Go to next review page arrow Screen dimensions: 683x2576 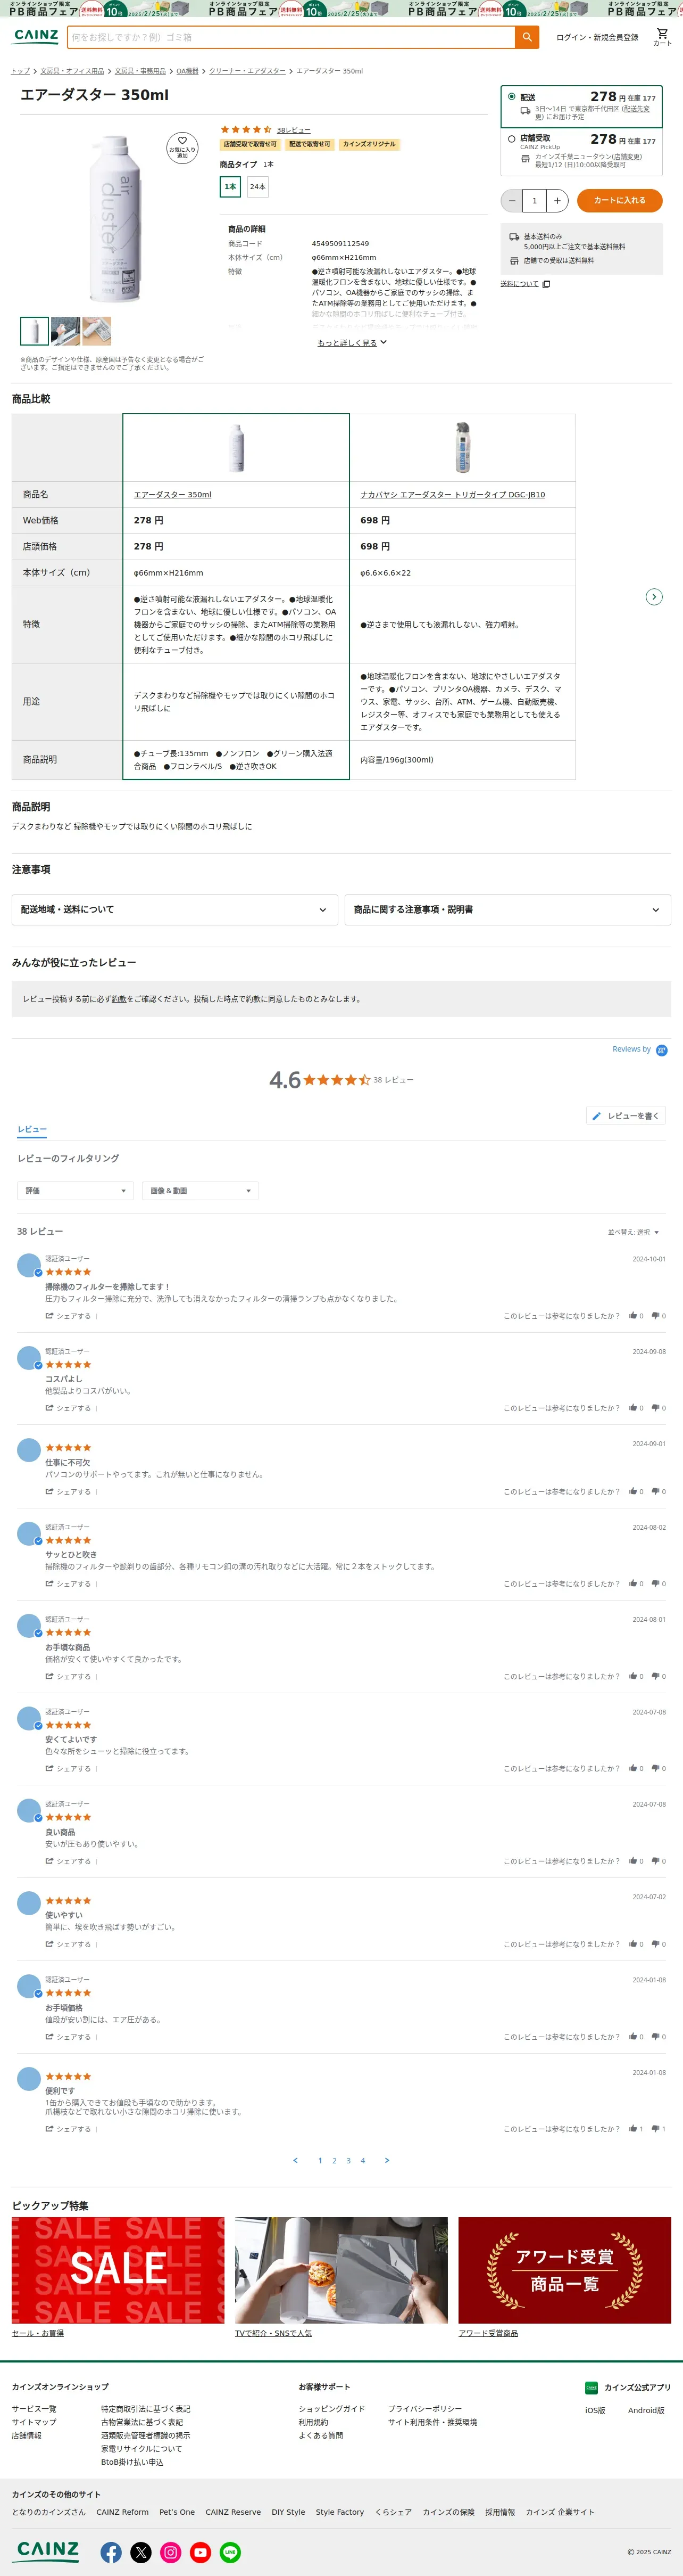pos(387,2161)
